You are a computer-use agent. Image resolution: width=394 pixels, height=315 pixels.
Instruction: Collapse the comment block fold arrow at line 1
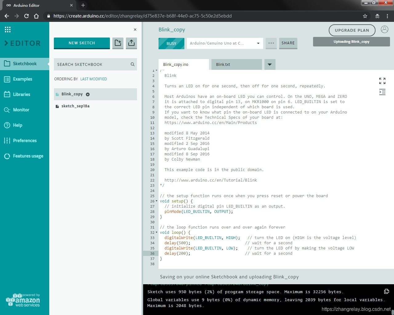click(156, 70)
